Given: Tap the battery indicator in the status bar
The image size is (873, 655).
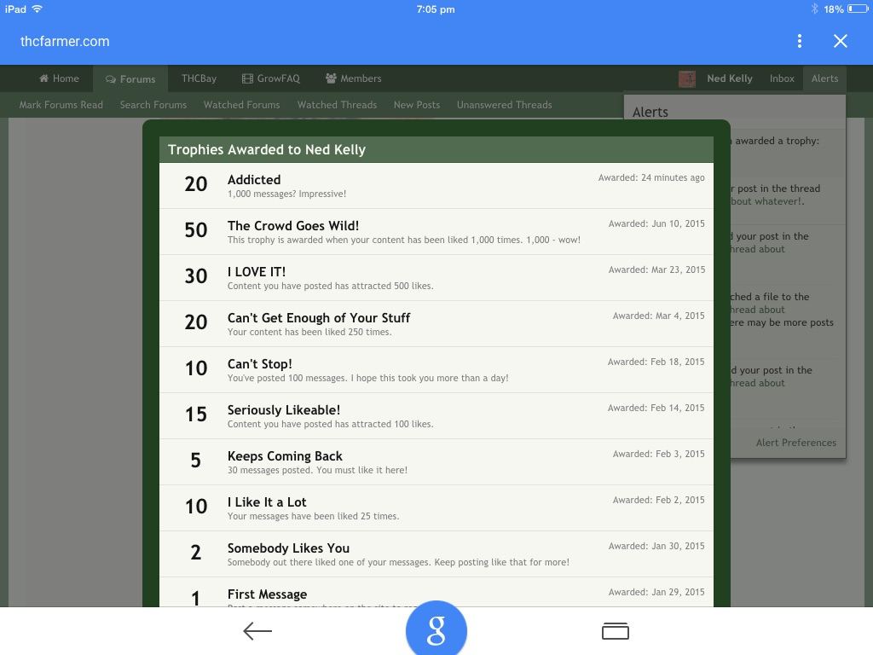Looking at the screenshot, I should 858,9.
